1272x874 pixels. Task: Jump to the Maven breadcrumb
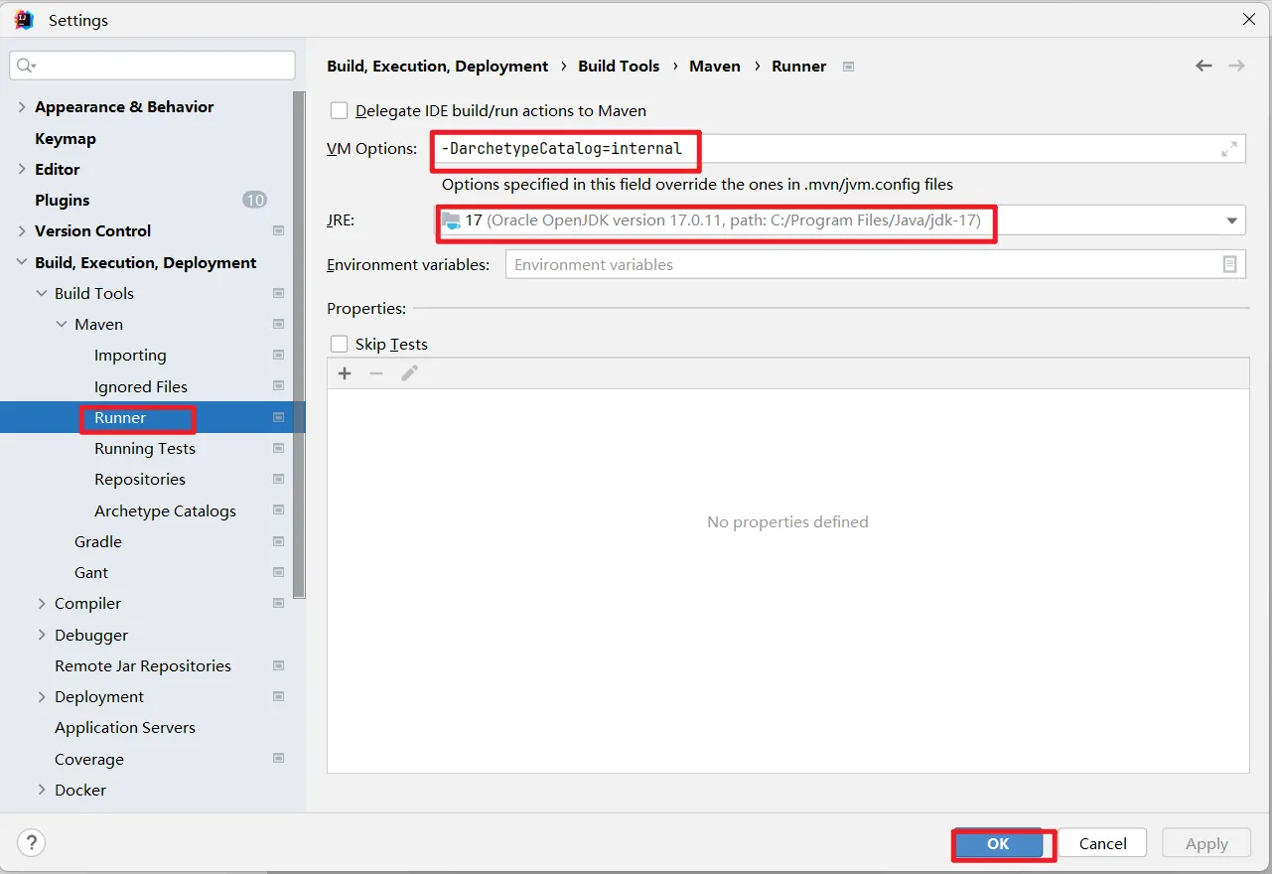tap(715, 67)
